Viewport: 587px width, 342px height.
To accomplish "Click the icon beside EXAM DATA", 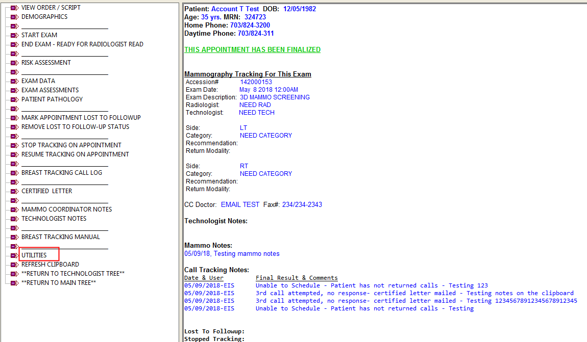I will coord(15,81).
